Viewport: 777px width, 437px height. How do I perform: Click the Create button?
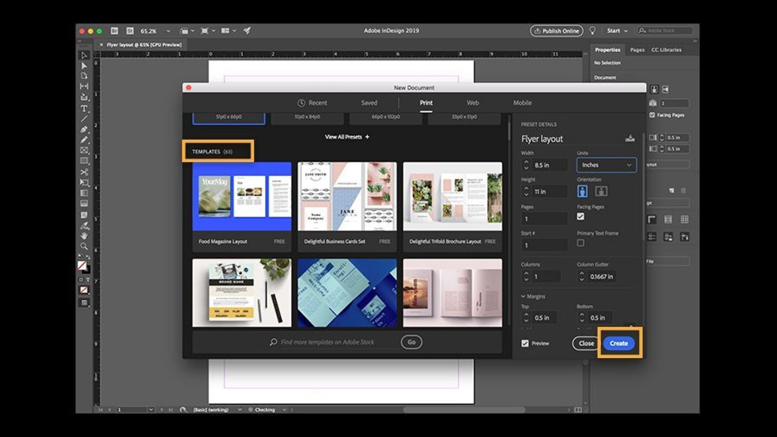(x=619, y=343)
